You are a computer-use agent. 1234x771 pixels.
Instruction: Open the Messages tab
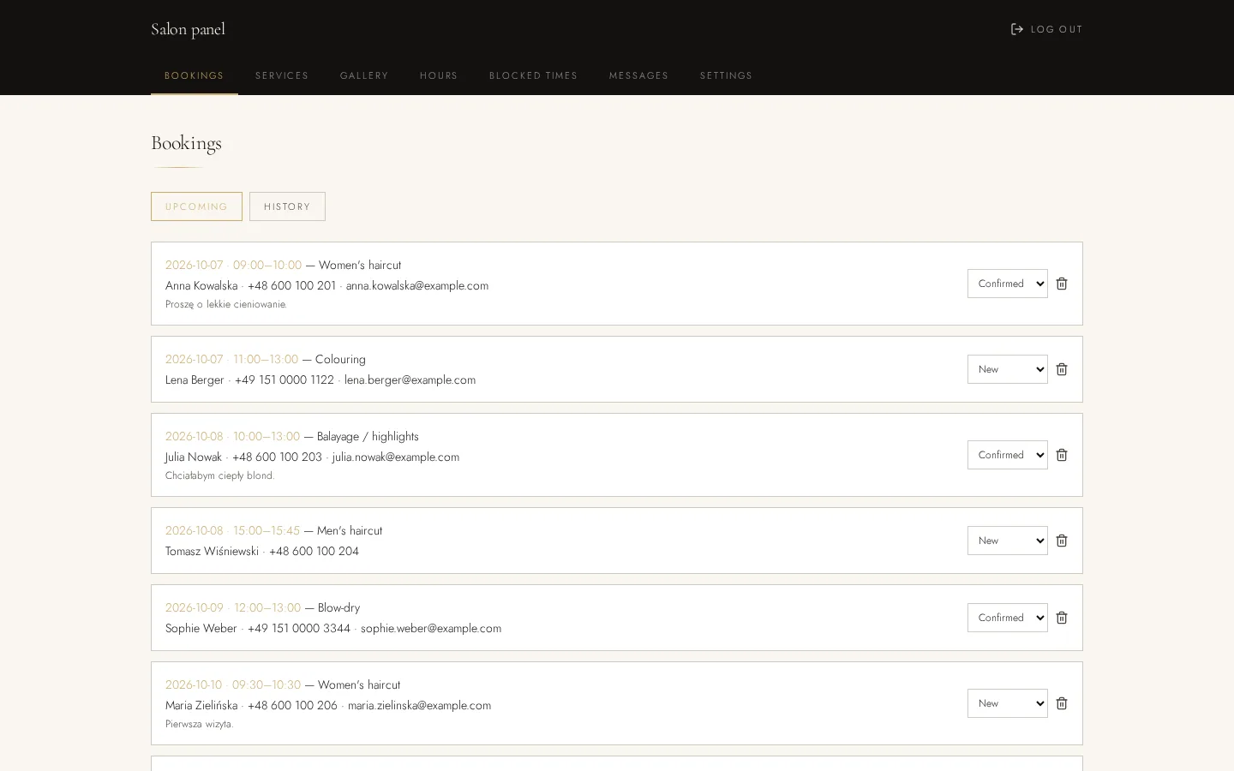point(638,75)
